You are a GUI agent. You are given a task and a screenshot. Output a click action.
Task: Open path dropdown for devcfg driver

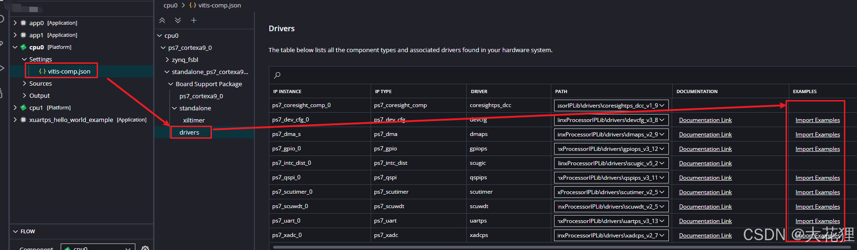coord(611,120)
